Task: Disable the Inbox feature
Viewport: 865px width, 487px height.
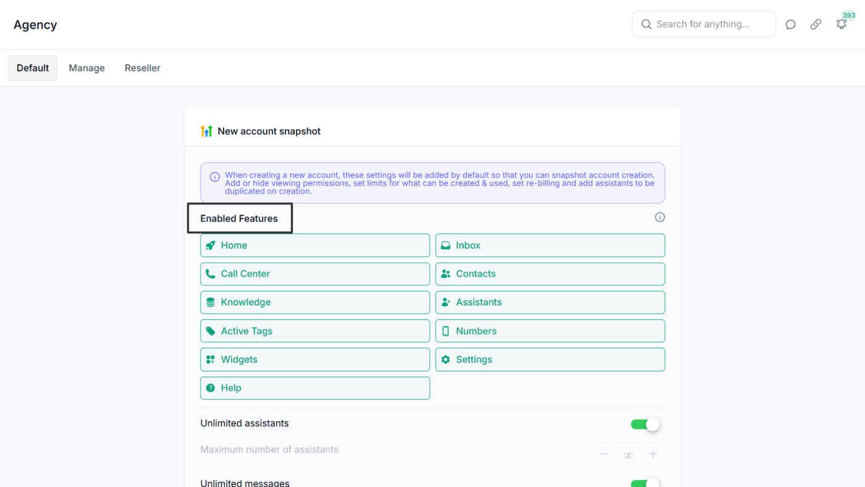Action: (x=550, y=245)
